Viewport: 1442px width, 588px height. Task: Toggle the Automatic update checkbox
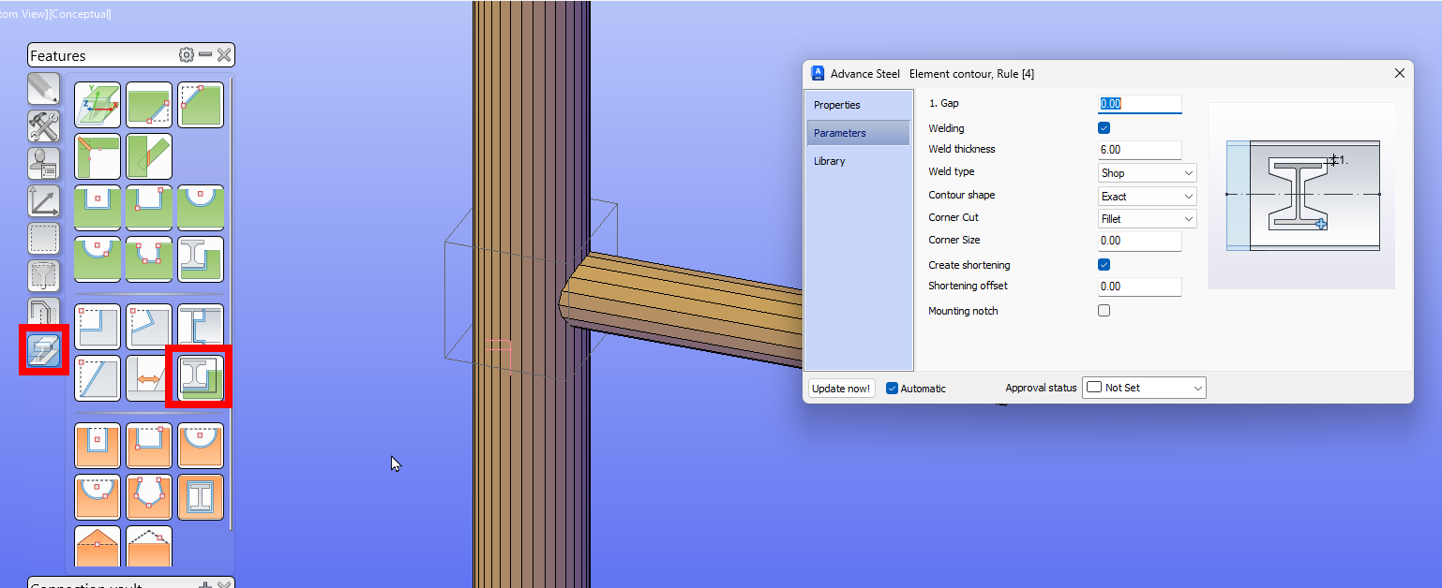[892, 388]
